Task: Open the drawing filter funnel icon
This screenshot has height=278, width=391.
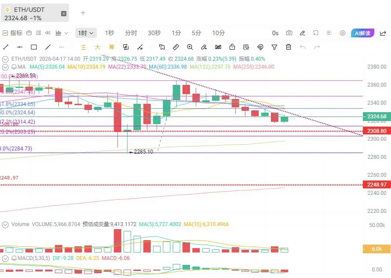Action: (x=274, y=47)
